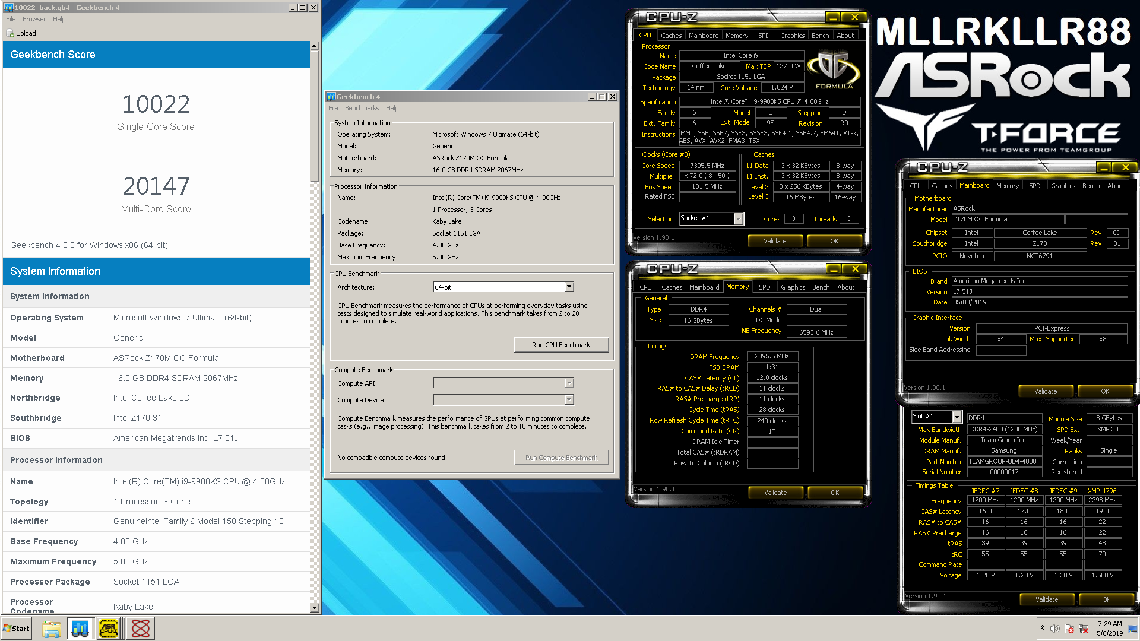Open the red atom-shaped taskbar app
The width and height of the screenshot is (1140, 641).
coord(141,629)
